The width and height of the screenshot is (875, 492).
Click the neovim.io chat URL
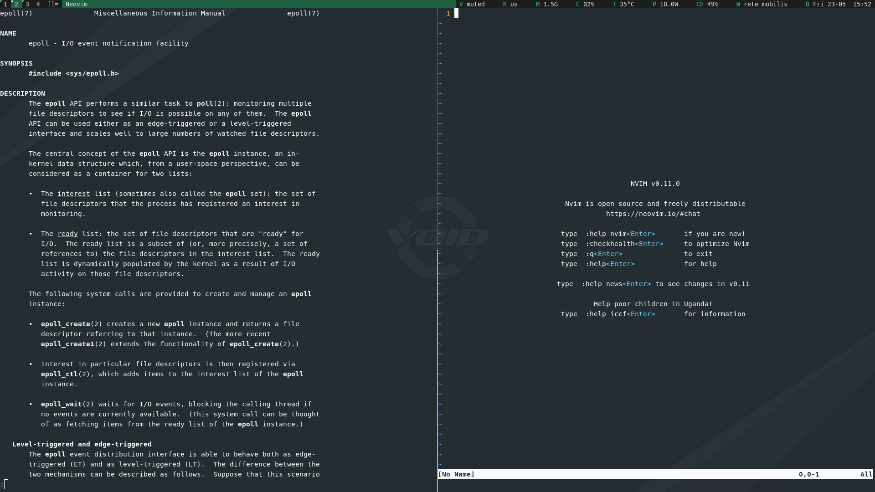pos(653,214)
